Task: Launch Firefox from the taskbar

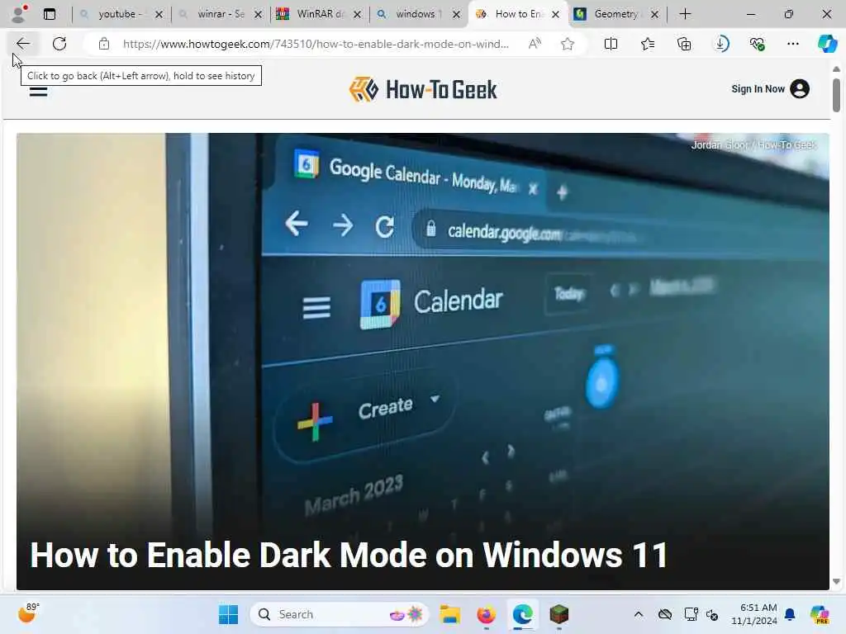Action: (x=486, y=614)
